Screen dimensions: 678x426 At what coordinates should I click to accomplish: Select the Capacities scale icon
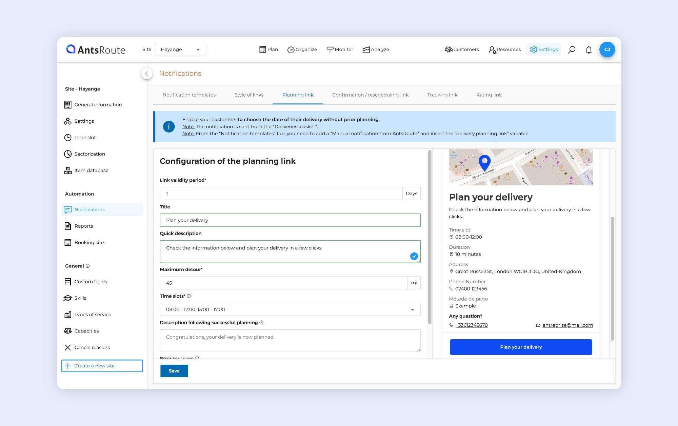click(x=68, y=331)
